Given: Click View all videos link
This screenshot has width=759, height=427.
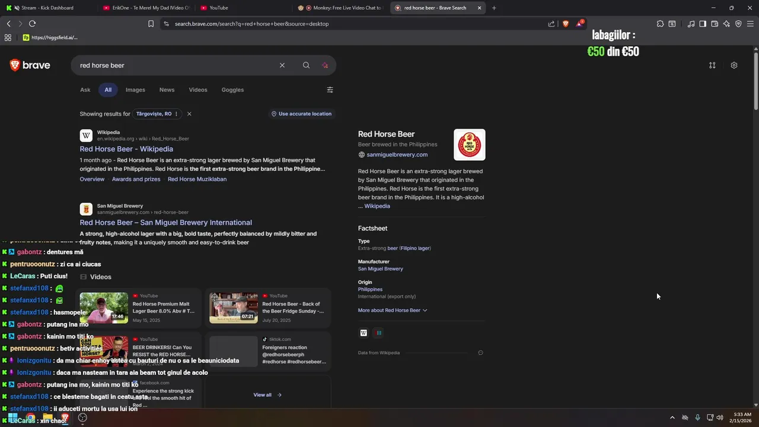Looking at the screenshot, I should coord(267,395).
